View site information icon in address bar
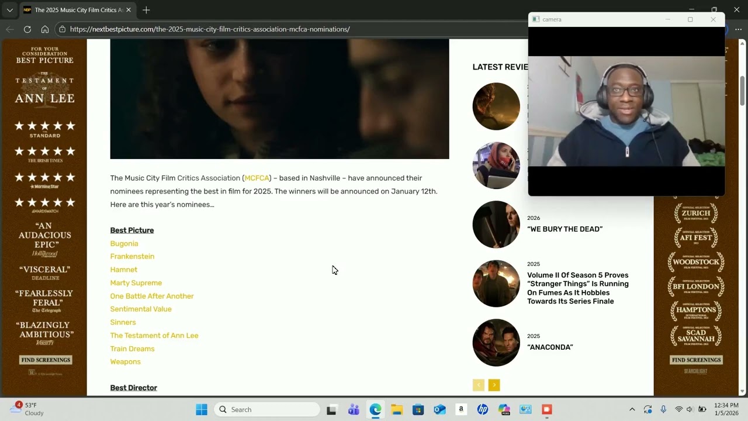Screen dimensions: 748x421 pos(62,29)
